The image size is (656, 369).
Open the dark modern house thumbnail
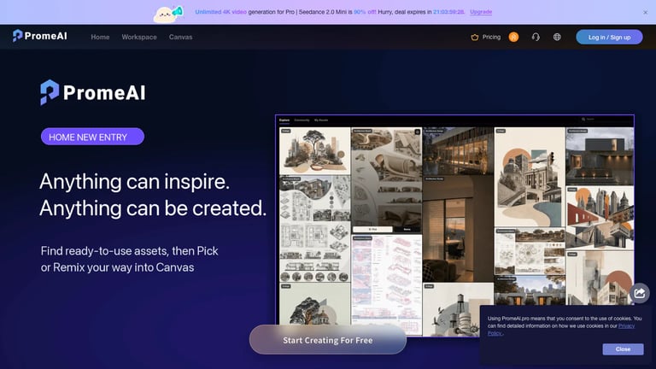pos(600,156)
